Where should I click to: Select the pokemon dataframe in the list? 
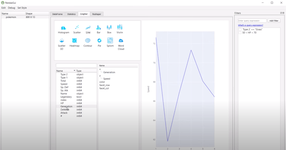point(11,17)
